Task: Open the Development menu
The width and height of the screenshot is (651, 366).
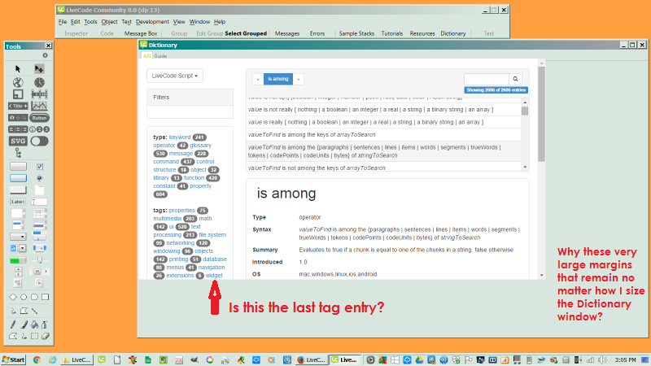Action: 152,21
